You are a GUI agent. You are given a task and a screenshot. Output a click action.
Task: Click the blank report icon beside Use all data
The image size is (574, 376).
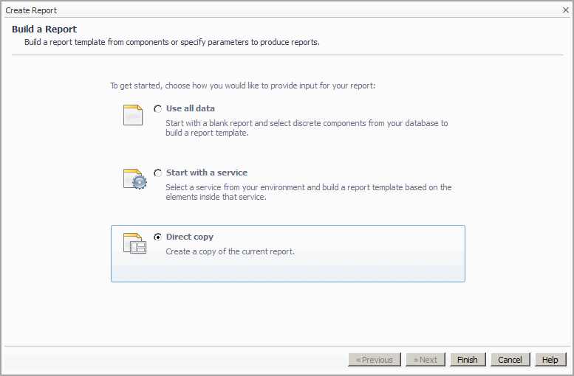point(133,115)
